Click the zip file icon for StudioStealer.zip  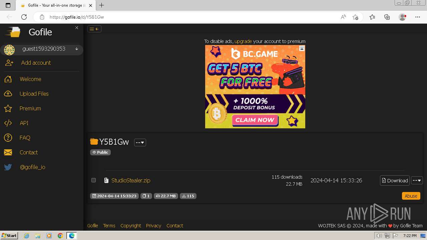106,180
